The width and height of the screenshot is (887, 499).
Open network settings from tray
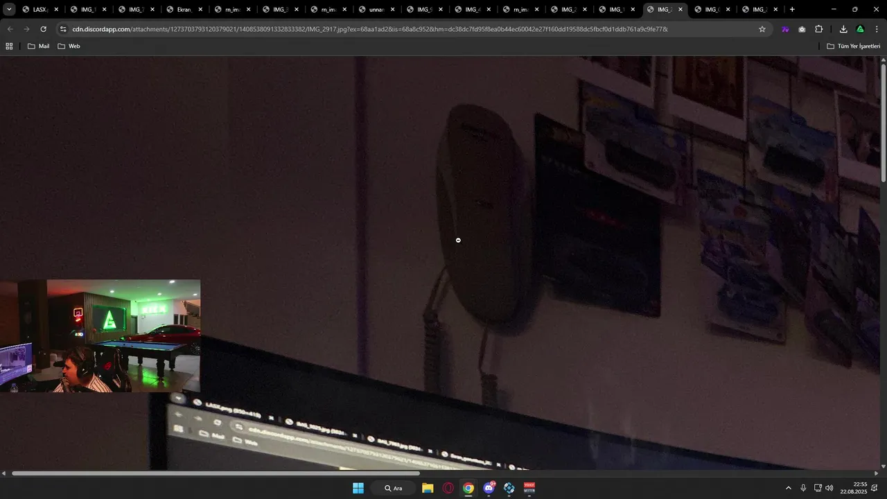[x=818, y=488]
